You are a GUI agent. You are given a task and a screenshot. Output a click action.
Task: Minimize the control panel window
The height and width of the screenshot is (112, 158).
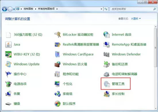tap(140, 2)
